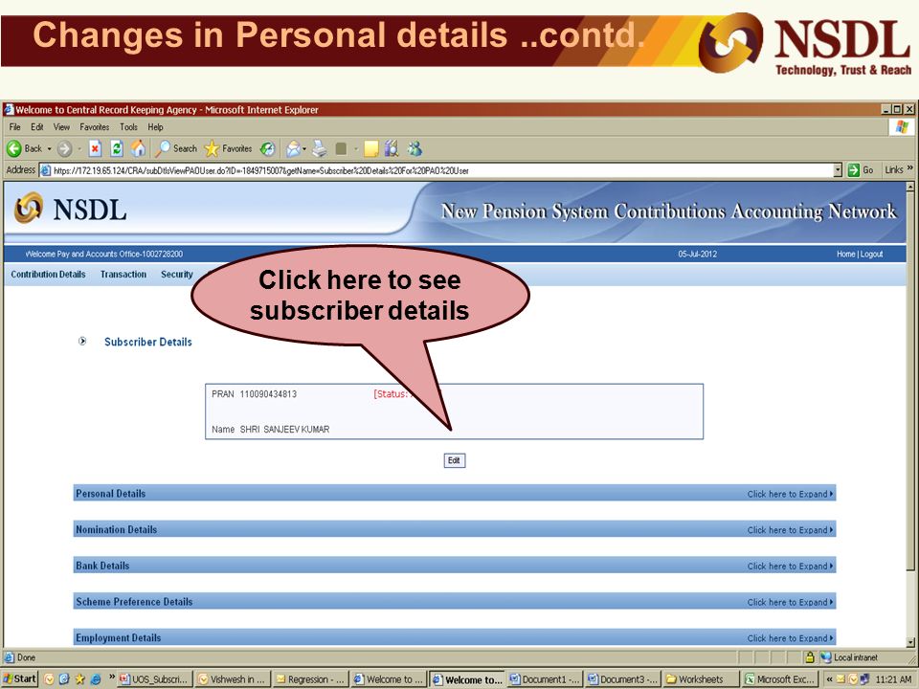Click the Research books icon
919x689 pixels.
click(392, 149)
